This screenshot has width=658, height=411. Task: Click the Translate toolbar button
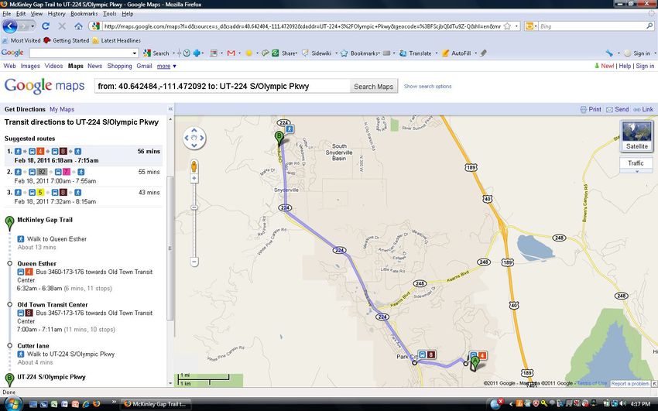pos(416,53)
